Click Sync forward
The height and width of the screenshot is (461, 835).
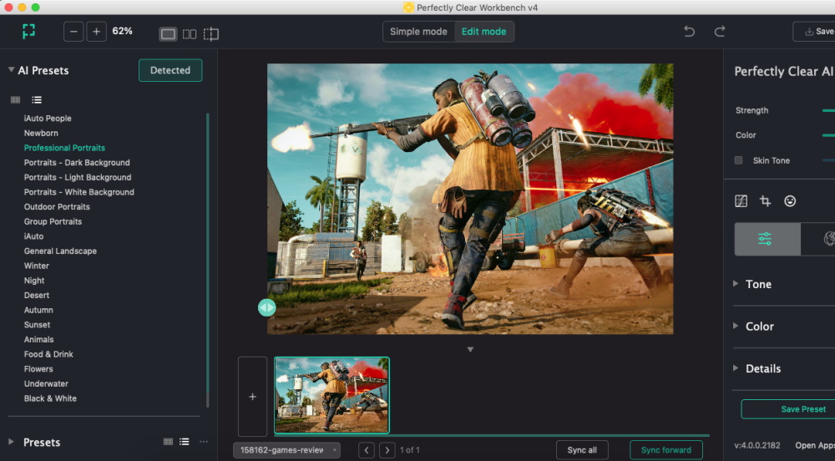[x=666, y=450]
